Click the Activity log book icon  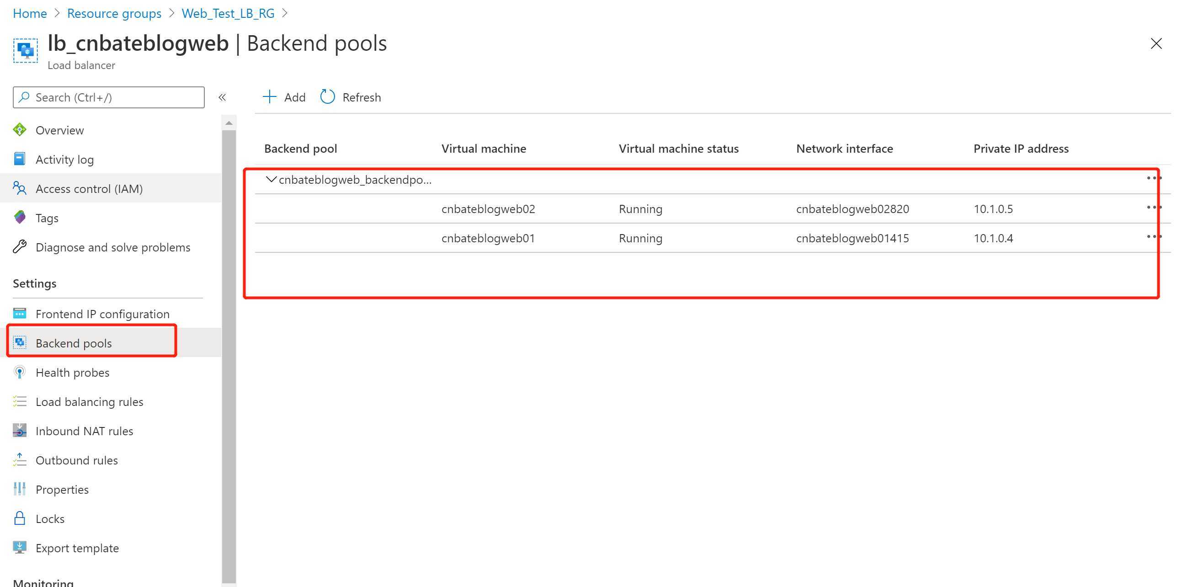click(x=20, y=159)
